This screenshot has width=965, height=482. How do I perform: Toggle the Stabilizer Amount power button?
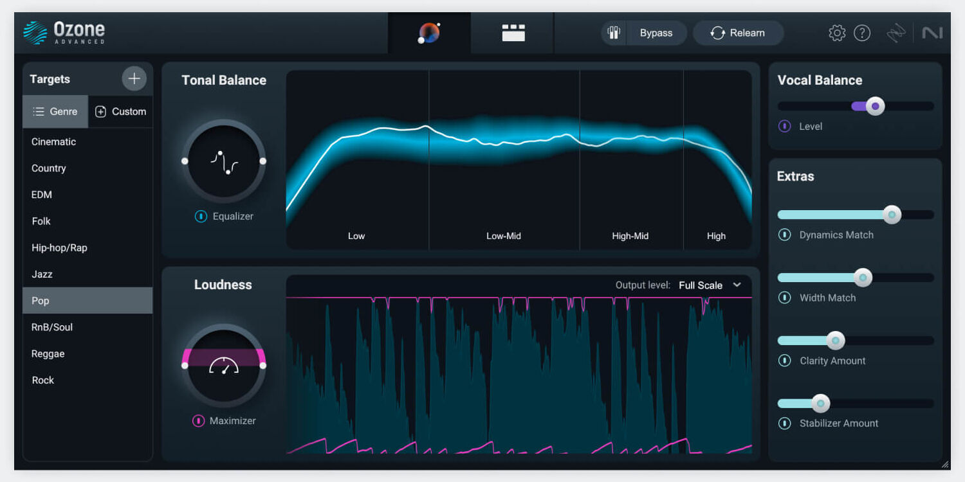coord(784,424)
